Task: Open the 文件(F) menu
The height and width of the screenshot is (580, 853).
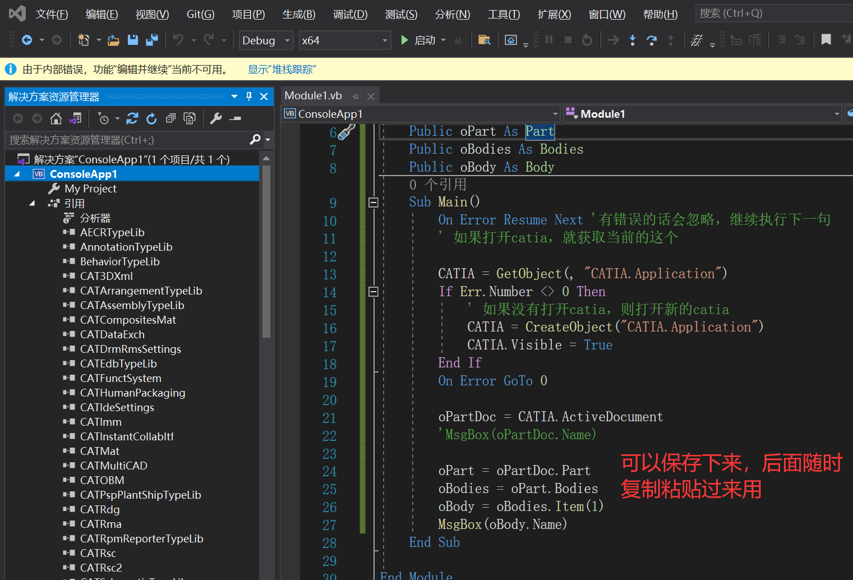Action: pos(52,14)
